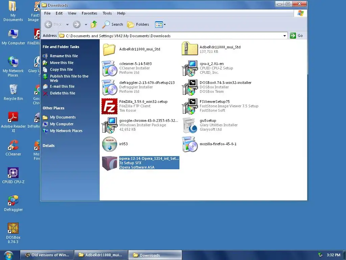
Task: Click the Forward navigation arrow
Action: (x=77, y=24)
